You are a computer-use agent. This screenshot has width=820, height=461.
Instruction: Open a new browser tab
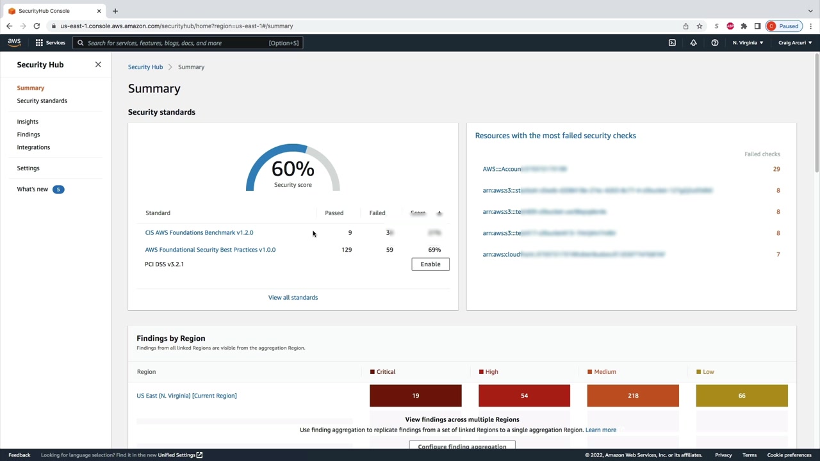tap(115, 11)
